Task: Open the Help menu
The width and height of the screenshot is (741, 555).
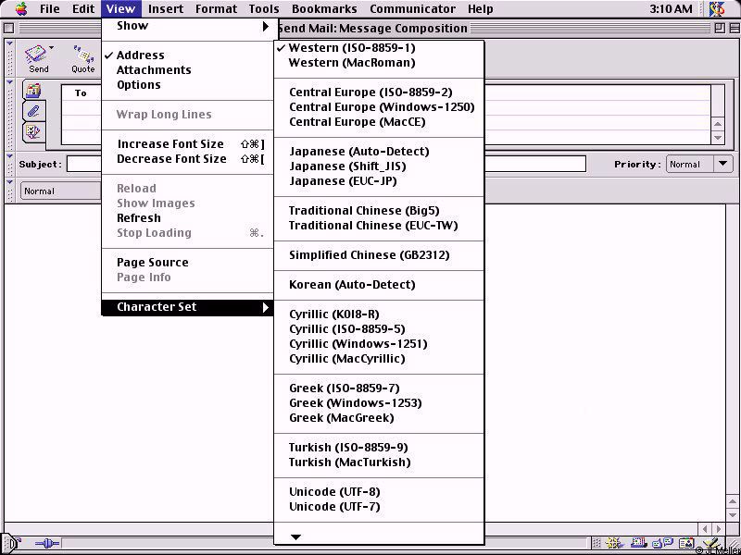Action: (480, 9)
